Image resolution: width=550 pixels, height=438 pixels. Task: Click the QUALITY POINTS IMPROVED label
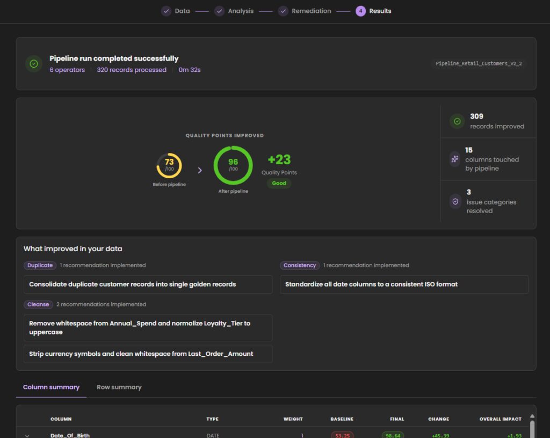225,136
